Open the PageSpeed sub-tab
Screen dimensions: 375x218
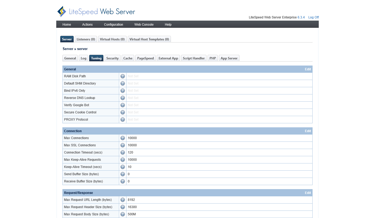[145, 58]
